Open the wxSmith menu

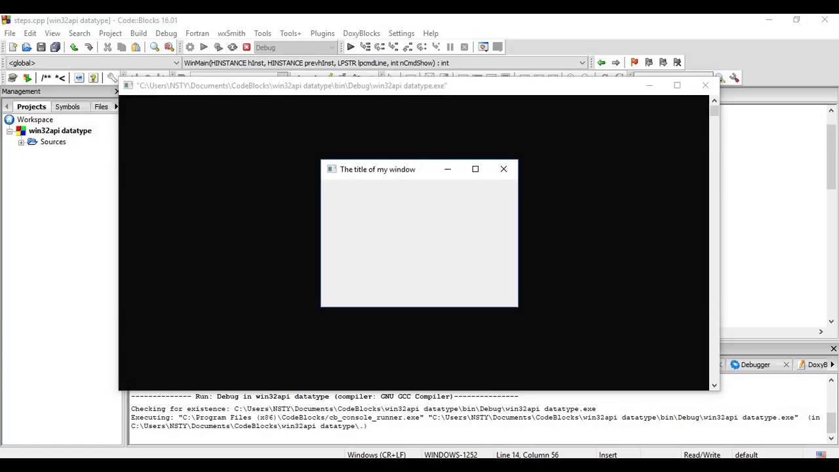(x=231, y=33)
